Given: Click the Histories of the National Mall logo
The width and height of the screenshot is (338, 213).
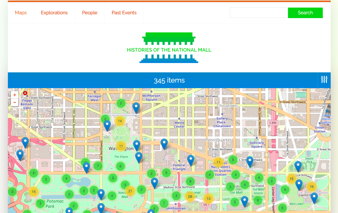Looking at the screenshot, I should click(169, 48).
